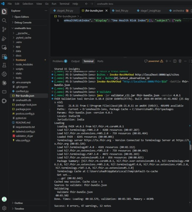
Task: Open the Remote Explorer icon
Action: click(4, 47)
